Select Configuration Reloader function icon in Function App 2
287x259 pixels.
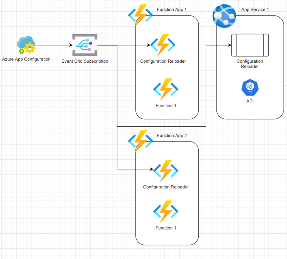pyautogui.click(x=165, y=171)
